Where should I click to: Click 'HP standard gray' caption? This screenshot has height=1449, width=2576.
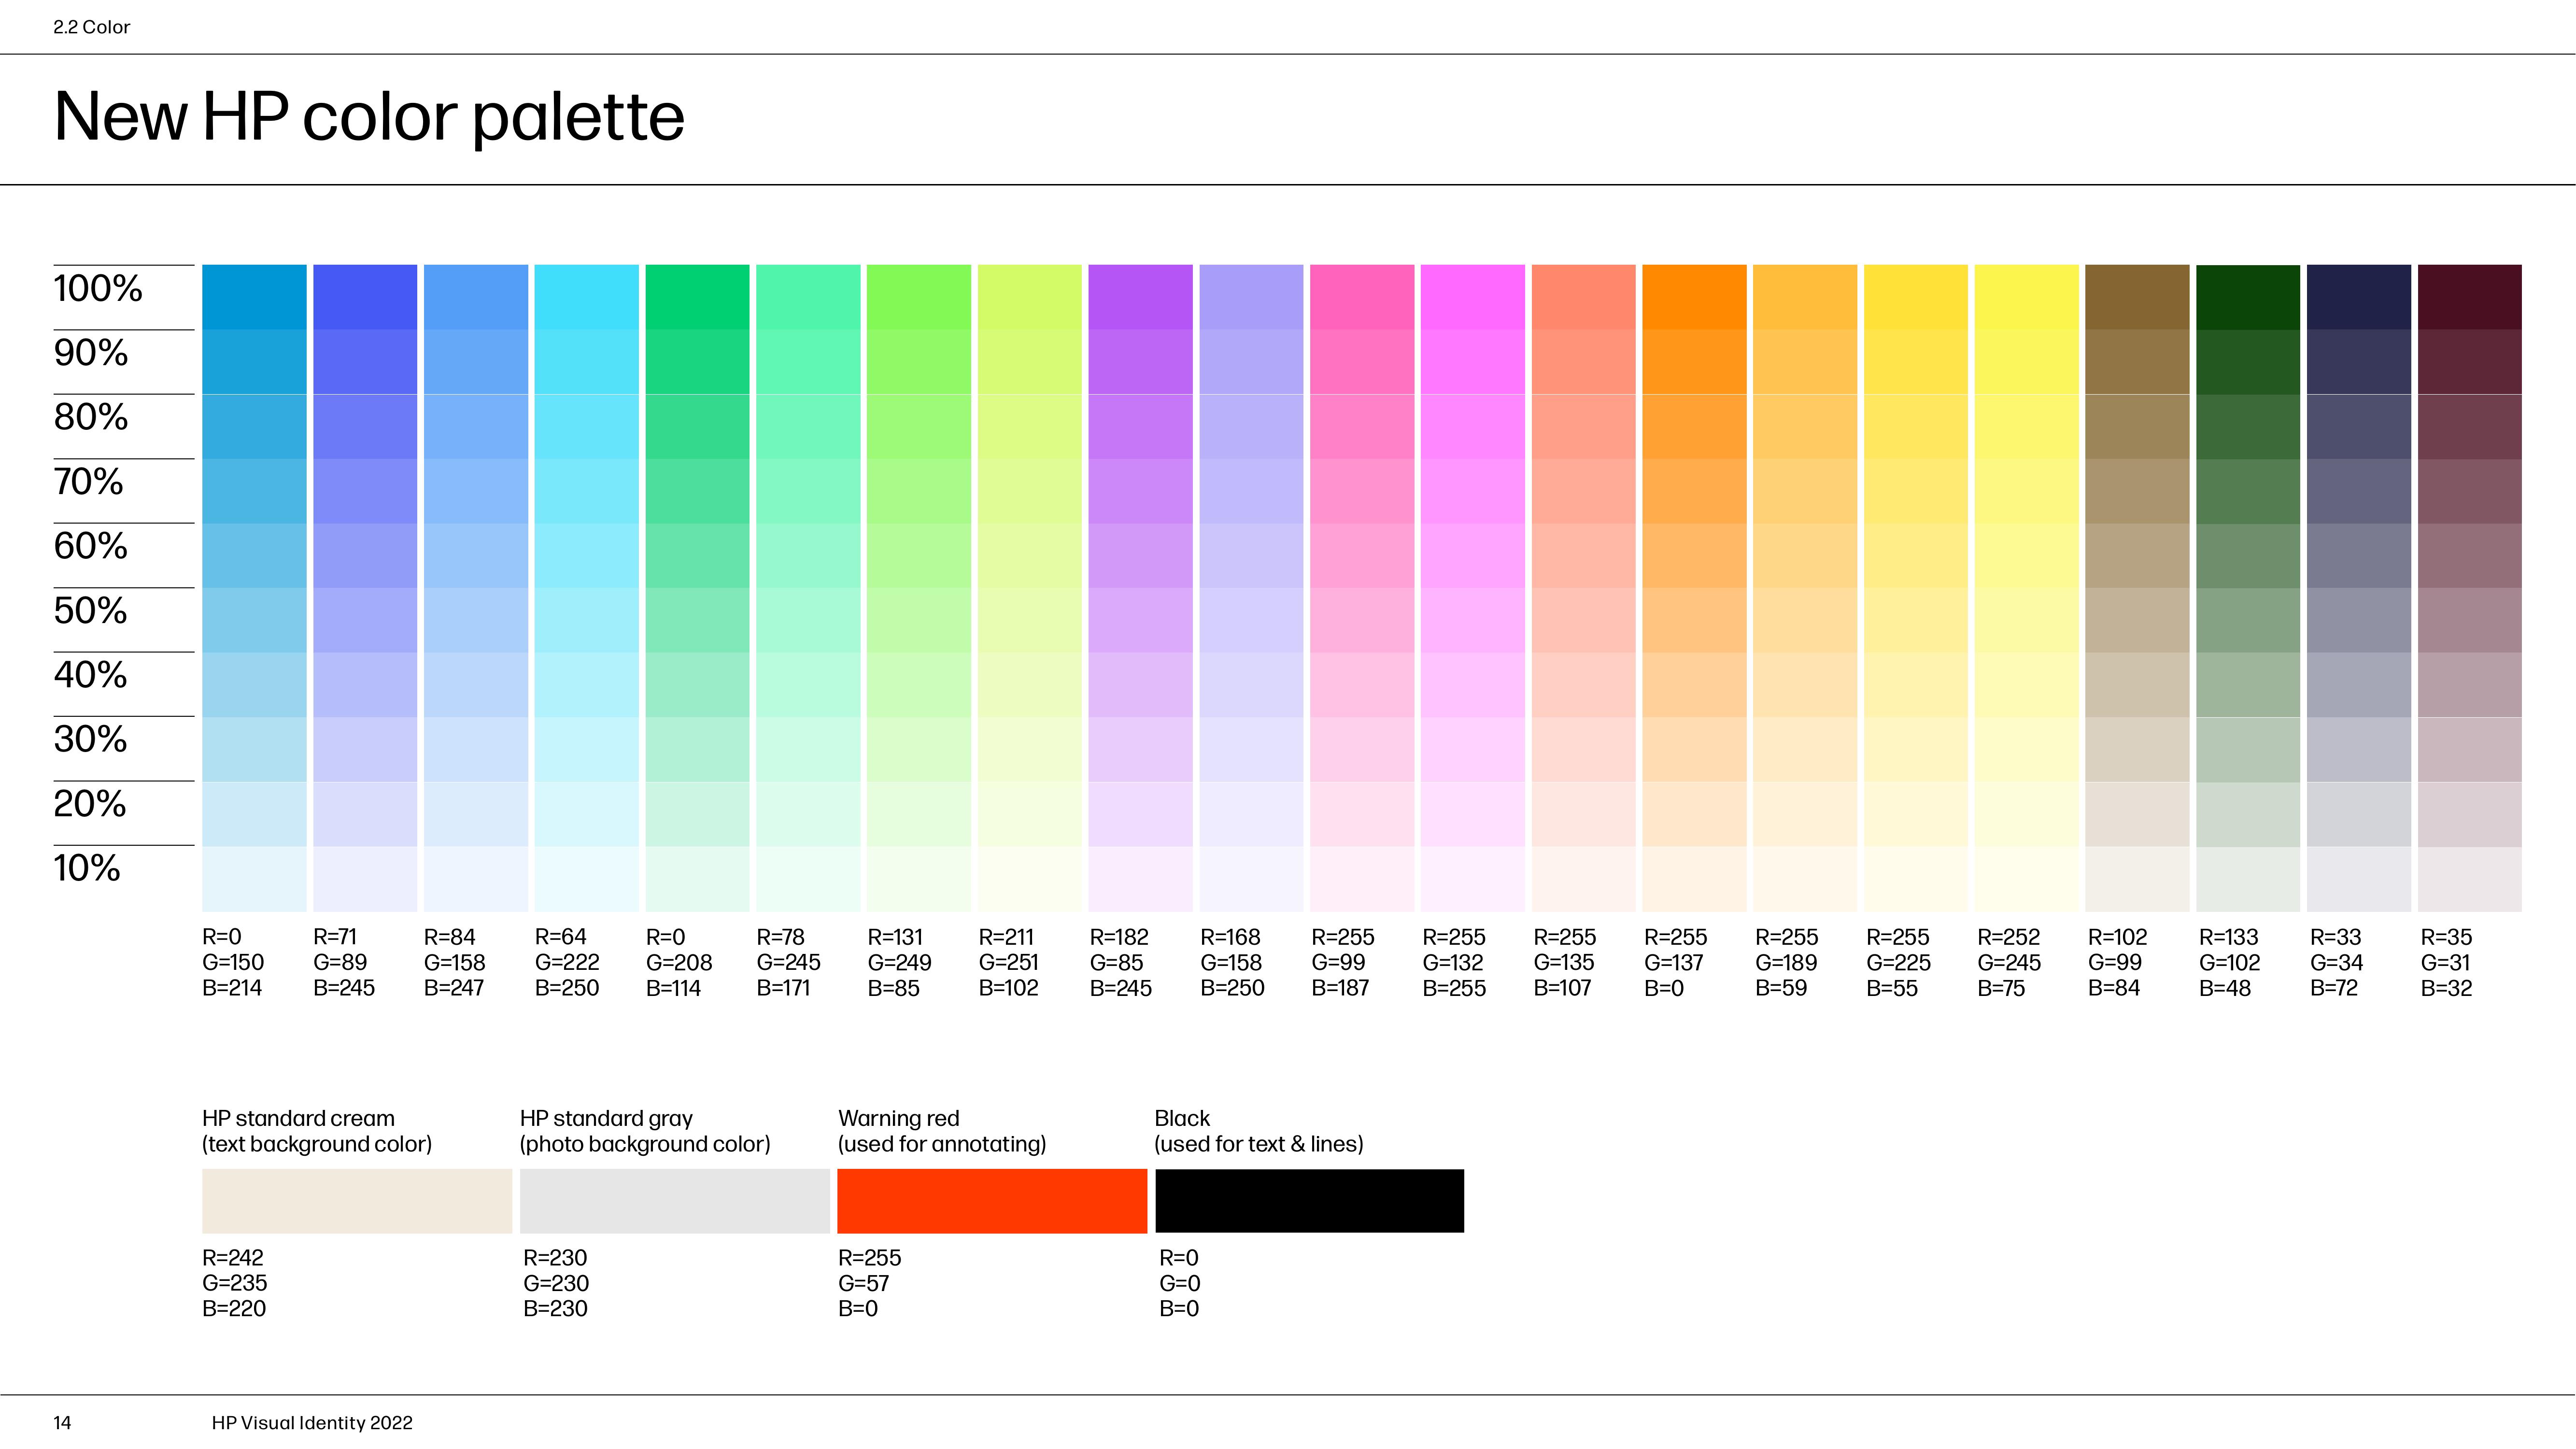coord(606,1118)
